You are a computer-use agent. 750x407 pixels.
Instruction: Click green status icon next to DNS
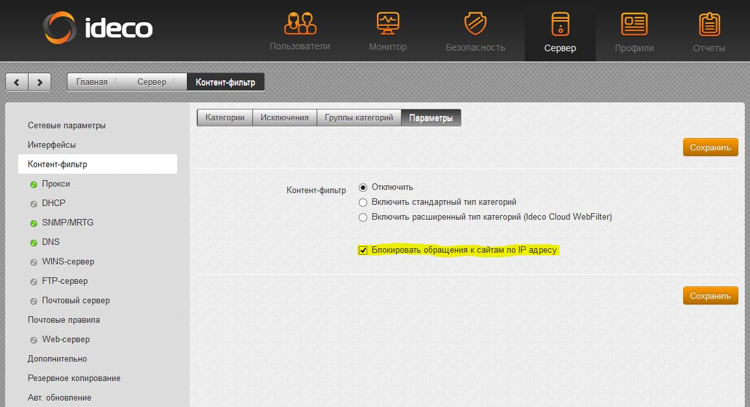[x=34, y=242]
